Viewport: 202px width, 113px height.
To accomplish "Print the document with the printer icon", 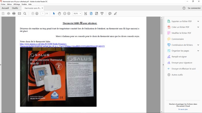I will click(x=14, y=13).
